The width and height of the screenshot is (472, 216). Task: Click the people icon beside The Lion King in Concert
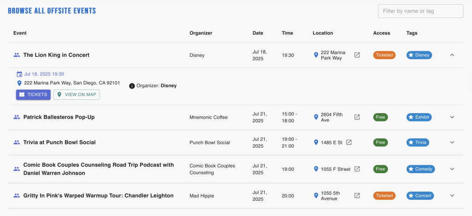(17, 55)
